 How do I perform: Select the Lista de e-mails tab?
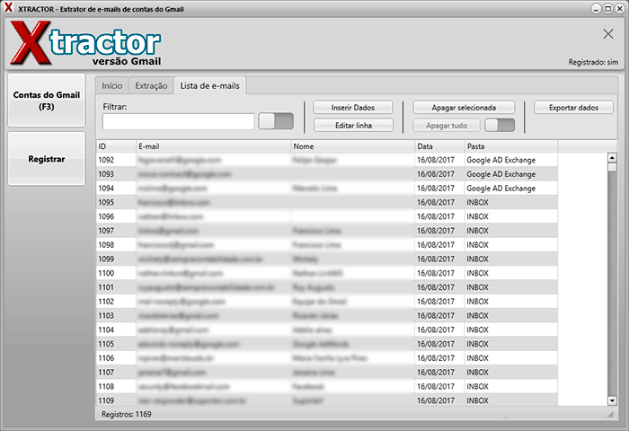point(209,86)
